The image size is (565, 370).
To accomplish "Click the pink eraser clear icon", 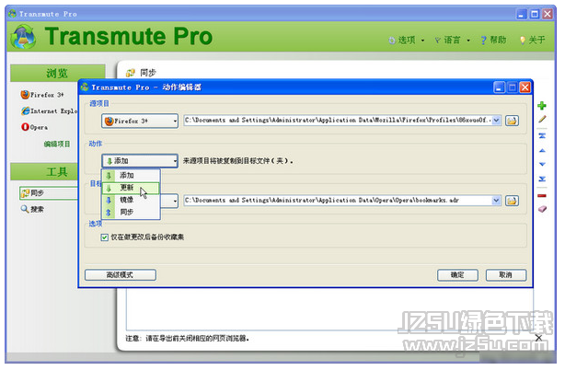I will (x=542, y=209).
